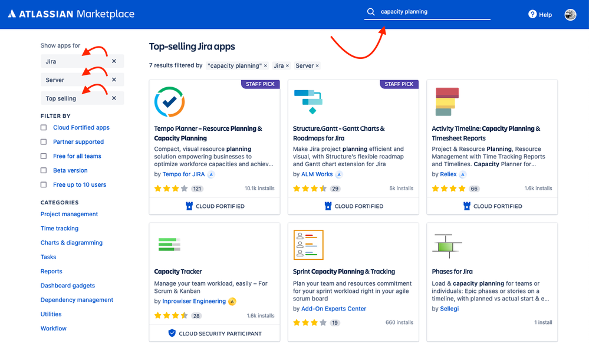Screen dimensions: 589x347
Task: Open Tempo Planner app title
Action: click(x=208, y=133)
